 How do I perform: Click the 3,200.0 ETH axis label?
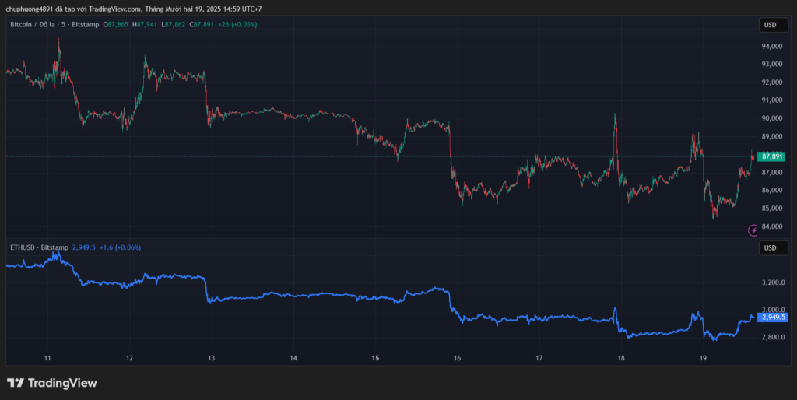774,282
